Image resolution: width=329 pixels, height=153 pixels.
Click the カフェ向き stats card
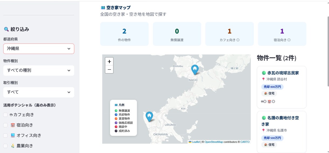click(x=229, y=34)
